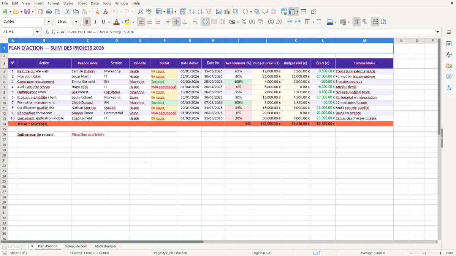Click English (USA) language in status bar
The image size is (456, 256).
pyautogui.click(x=262, y=253)
